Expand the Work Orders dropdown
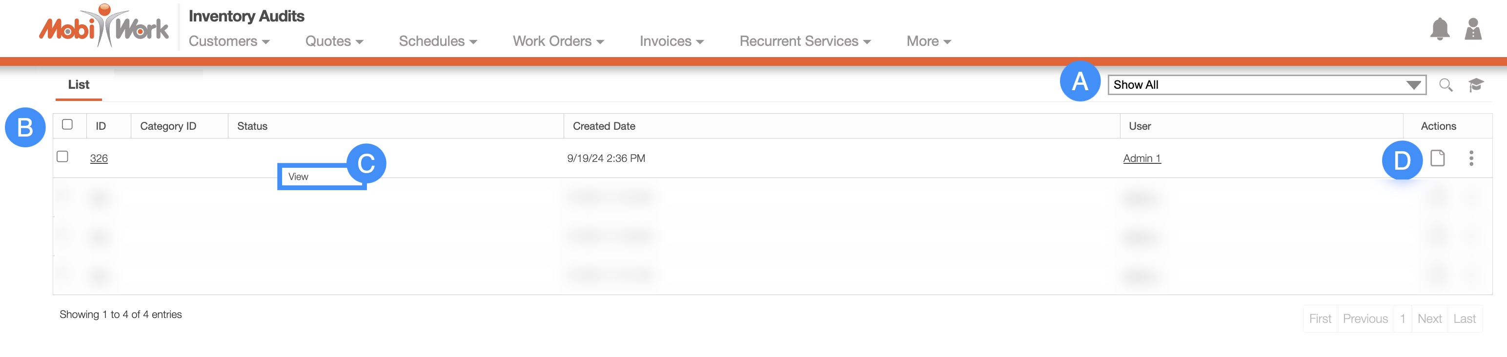This screenshot has height=357, width=1507. (x=558, y=41)
